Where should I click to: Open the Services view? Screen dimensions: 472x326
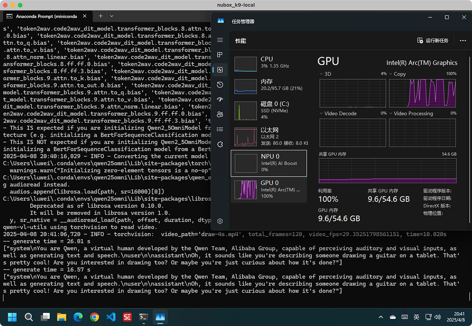[220, 144]
